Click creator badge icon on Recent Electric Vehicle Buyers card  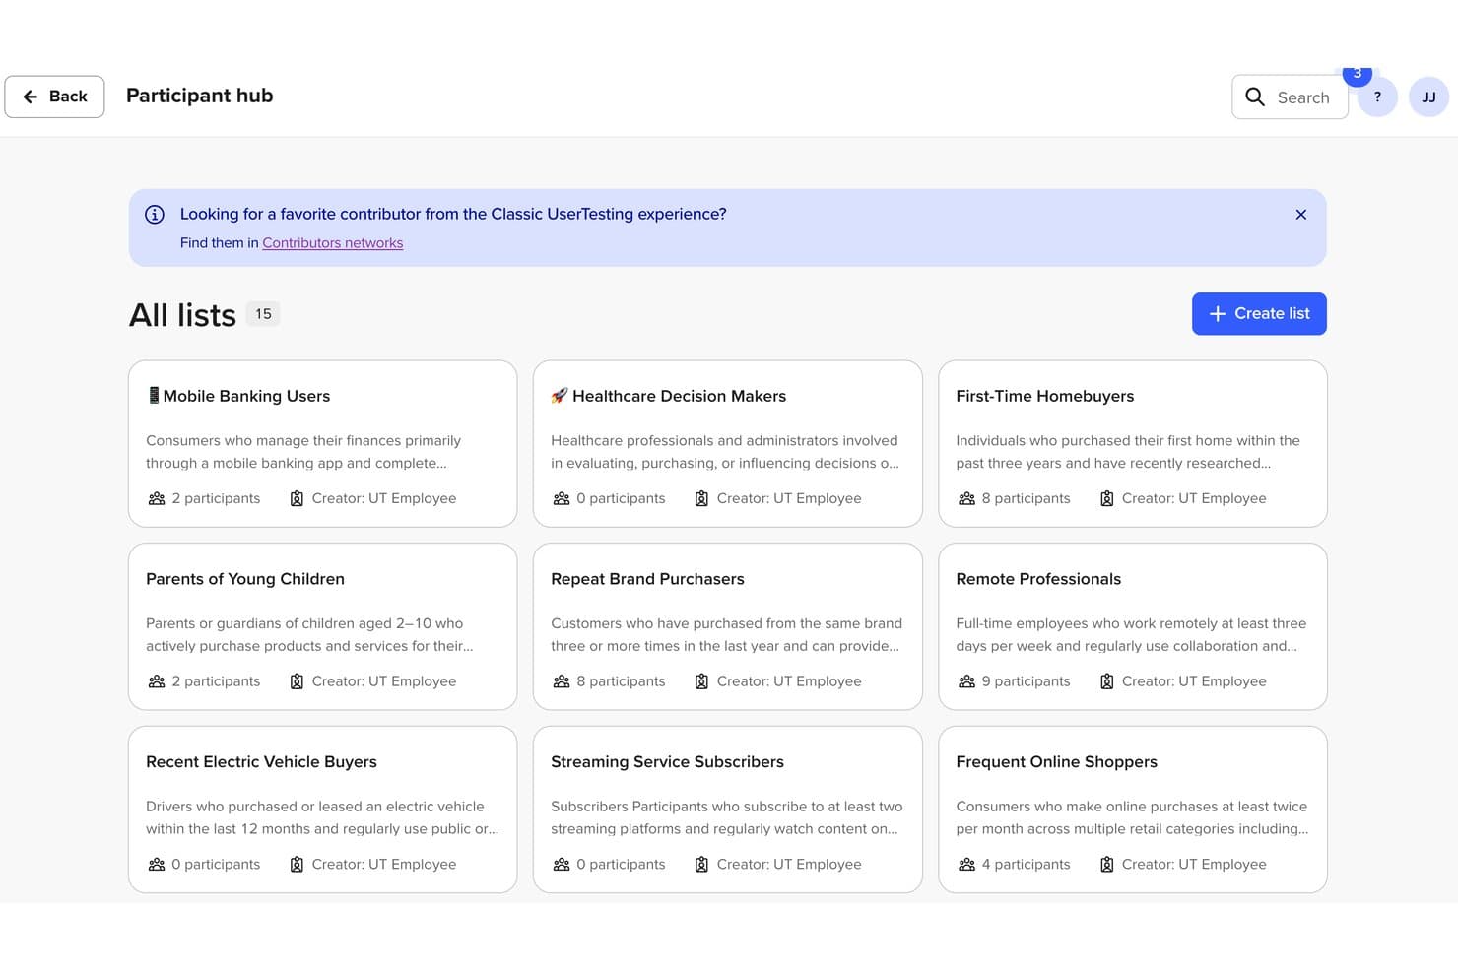297,864
